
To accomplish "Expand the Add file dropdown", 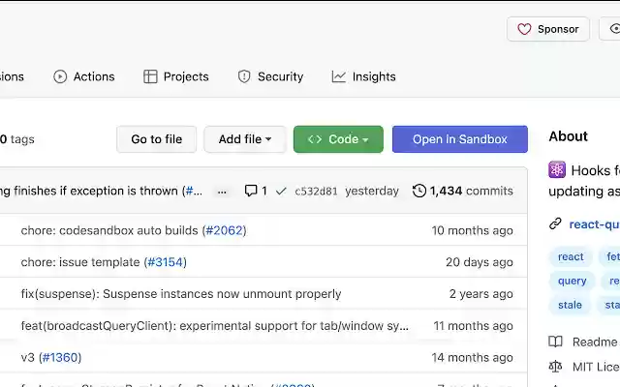I will click(x=245, y=139).
